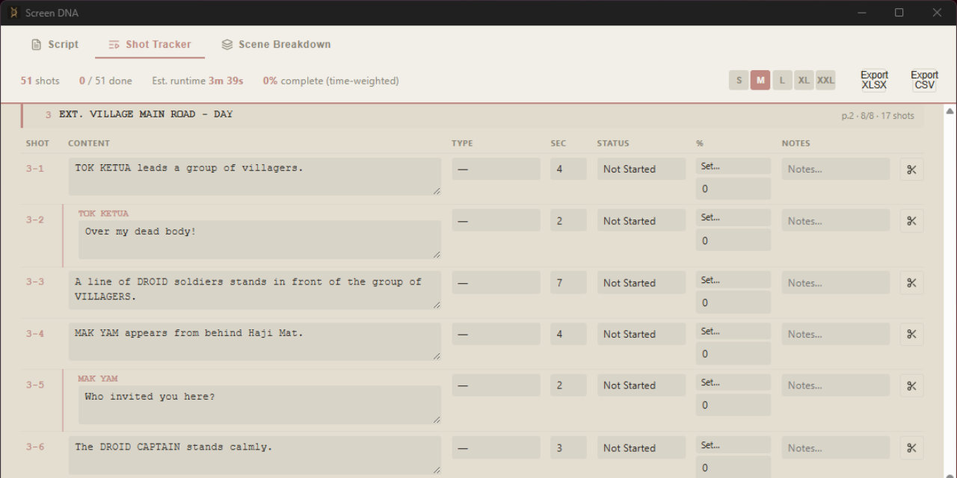Screen dimensions: 957x478
Task: Open Type dropdown for shot 3-4
Action: (496, 334)
